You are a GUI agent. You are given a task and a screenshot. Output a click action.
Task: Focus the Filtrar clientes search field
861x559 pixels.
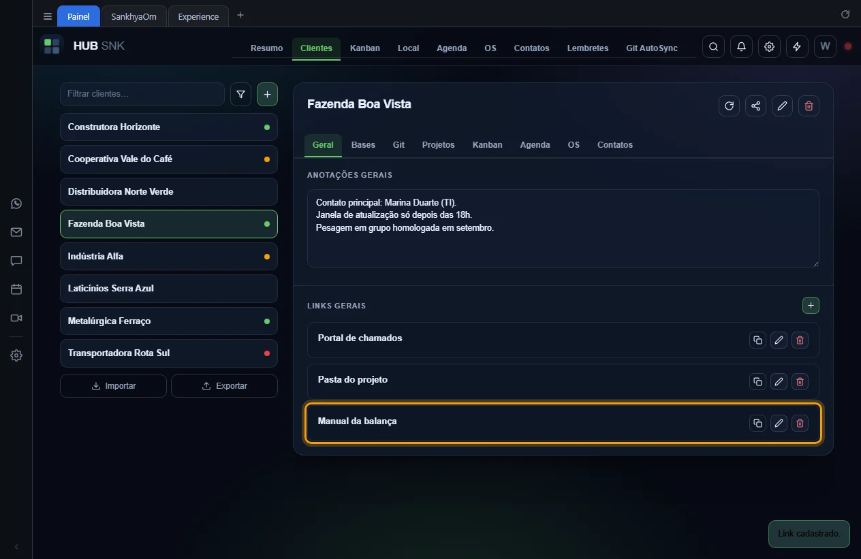[142, 94]
